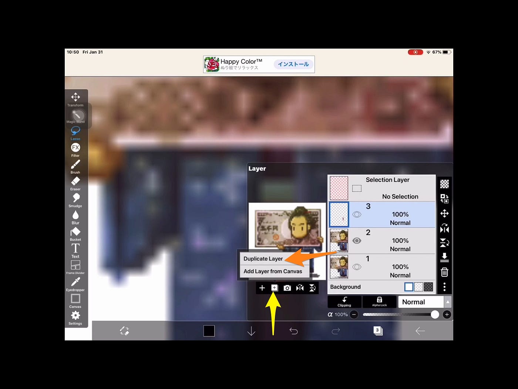518x389 pixels.
Task: Tap the horizontal flip icon in the right strip
Action: click(x=444, y=228)
